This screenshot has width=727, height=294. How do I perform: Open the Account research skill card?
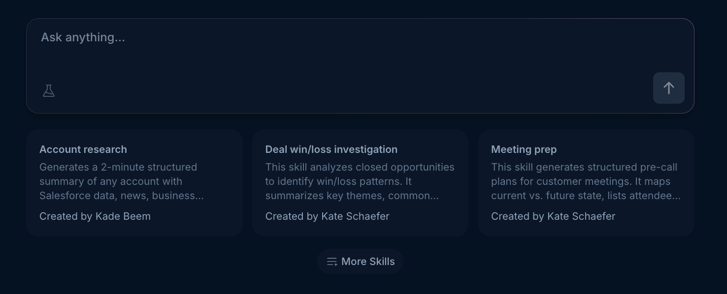[x=134, y=182]
